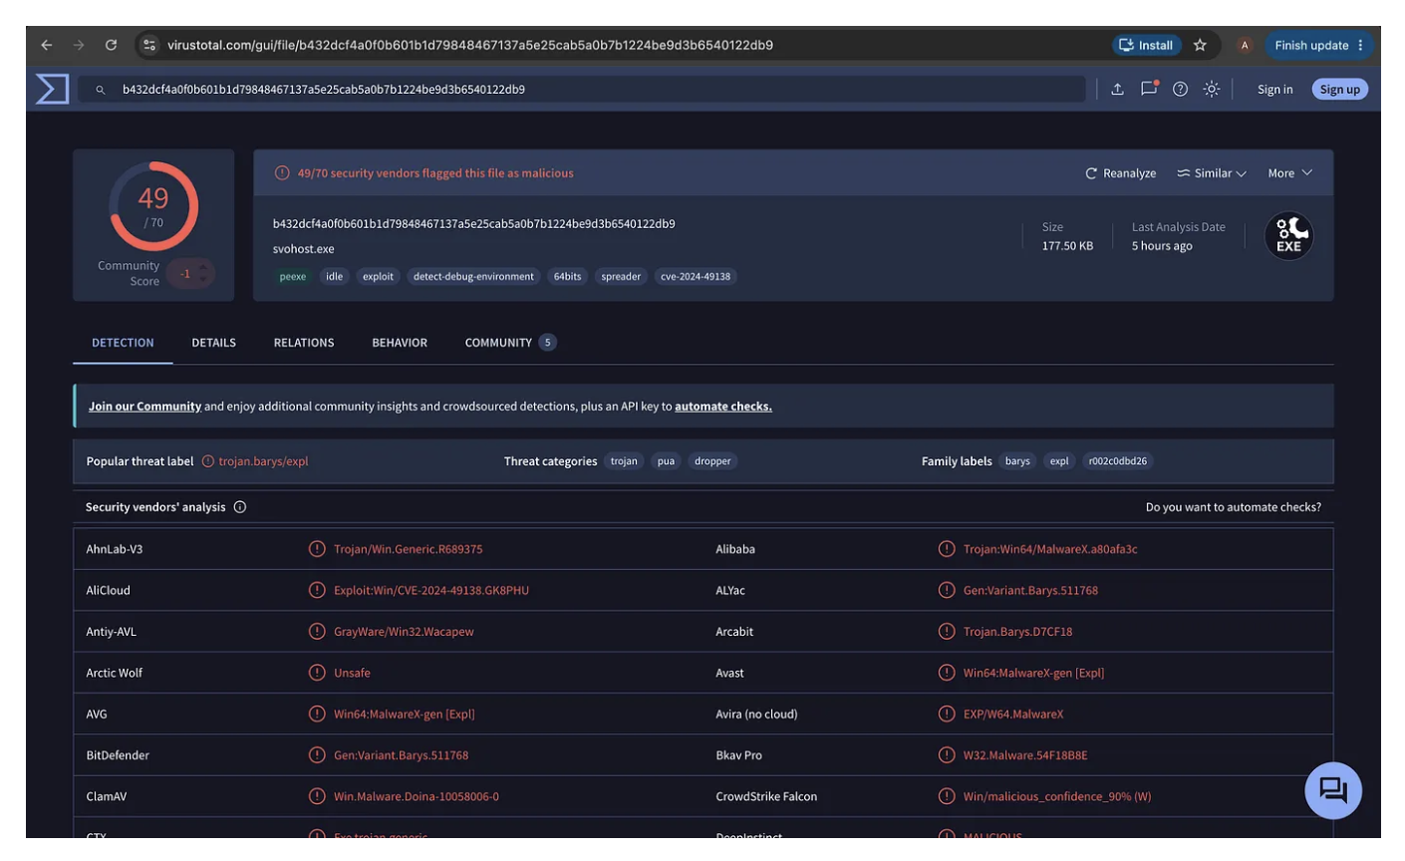The image size is (1405, 861).
Task: Open the Detection tab
Action: coord(123,343)
